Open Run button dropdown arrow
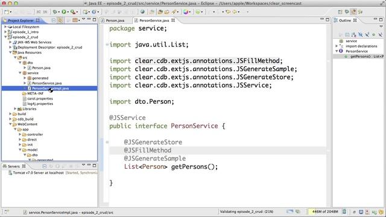 click(68, 12)
